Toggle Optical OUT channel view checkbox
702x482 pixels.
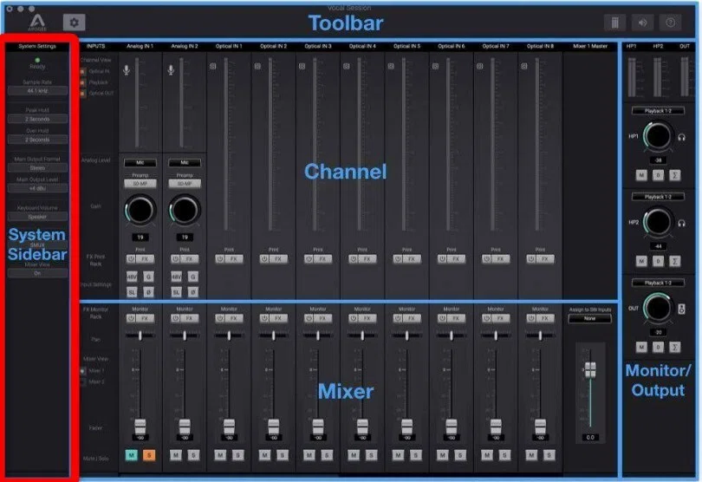click(x=82, y=93)
